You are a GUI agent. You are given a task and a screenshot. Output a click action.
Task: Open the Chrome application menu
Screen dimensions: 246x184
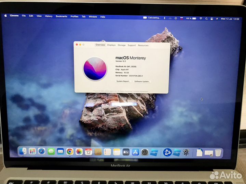click(x=14, y=15)
